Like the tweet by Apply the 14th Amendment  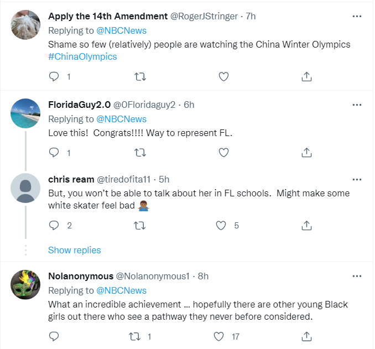point(223,77)
